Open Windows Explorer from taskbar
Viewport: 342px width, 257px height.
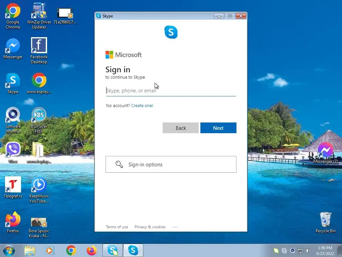30,250
